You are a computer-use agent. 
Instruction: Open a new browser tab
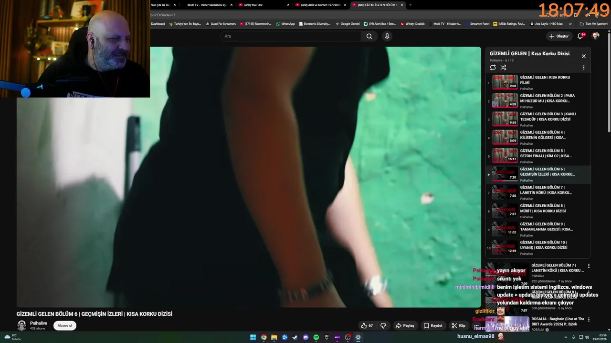coord(411,5)
